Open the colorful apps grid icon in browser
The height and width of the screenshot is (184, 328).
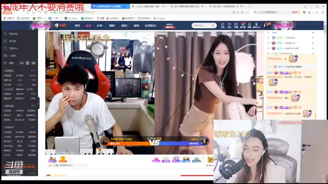pos(304,12)
